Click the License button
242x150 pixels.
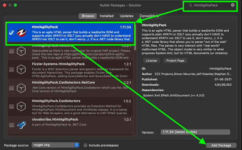(151, 61)
